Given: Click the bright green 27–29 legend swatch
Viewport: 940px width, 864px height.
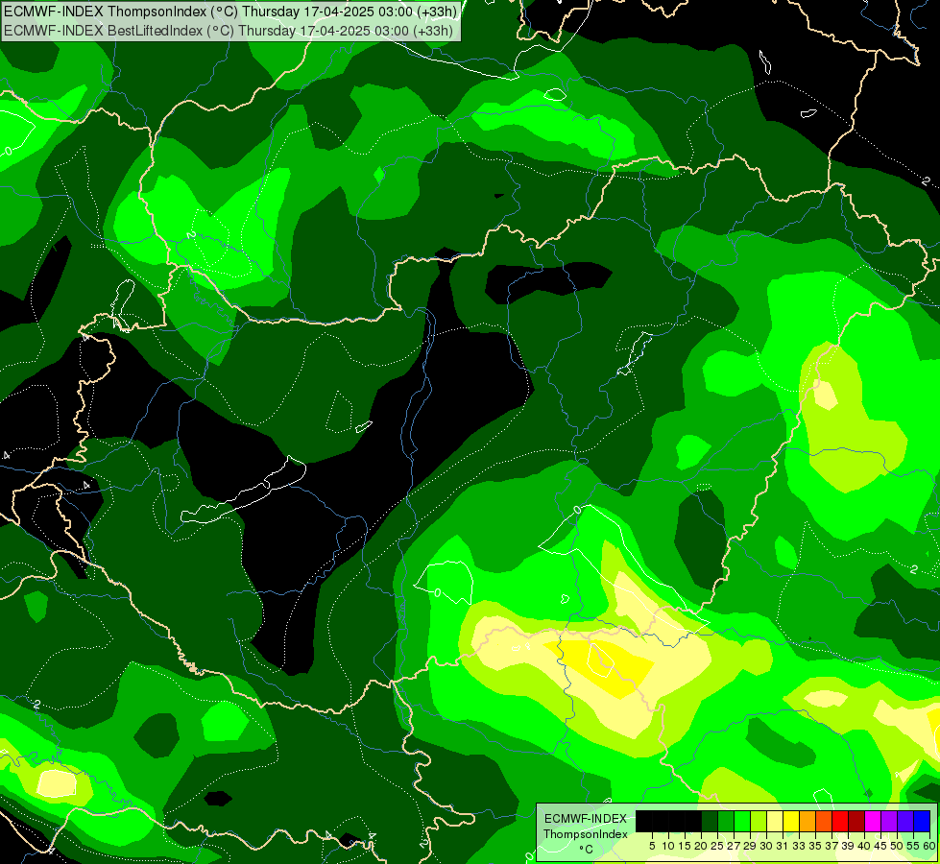Looking at the screenshot, I should pos(742,821).
